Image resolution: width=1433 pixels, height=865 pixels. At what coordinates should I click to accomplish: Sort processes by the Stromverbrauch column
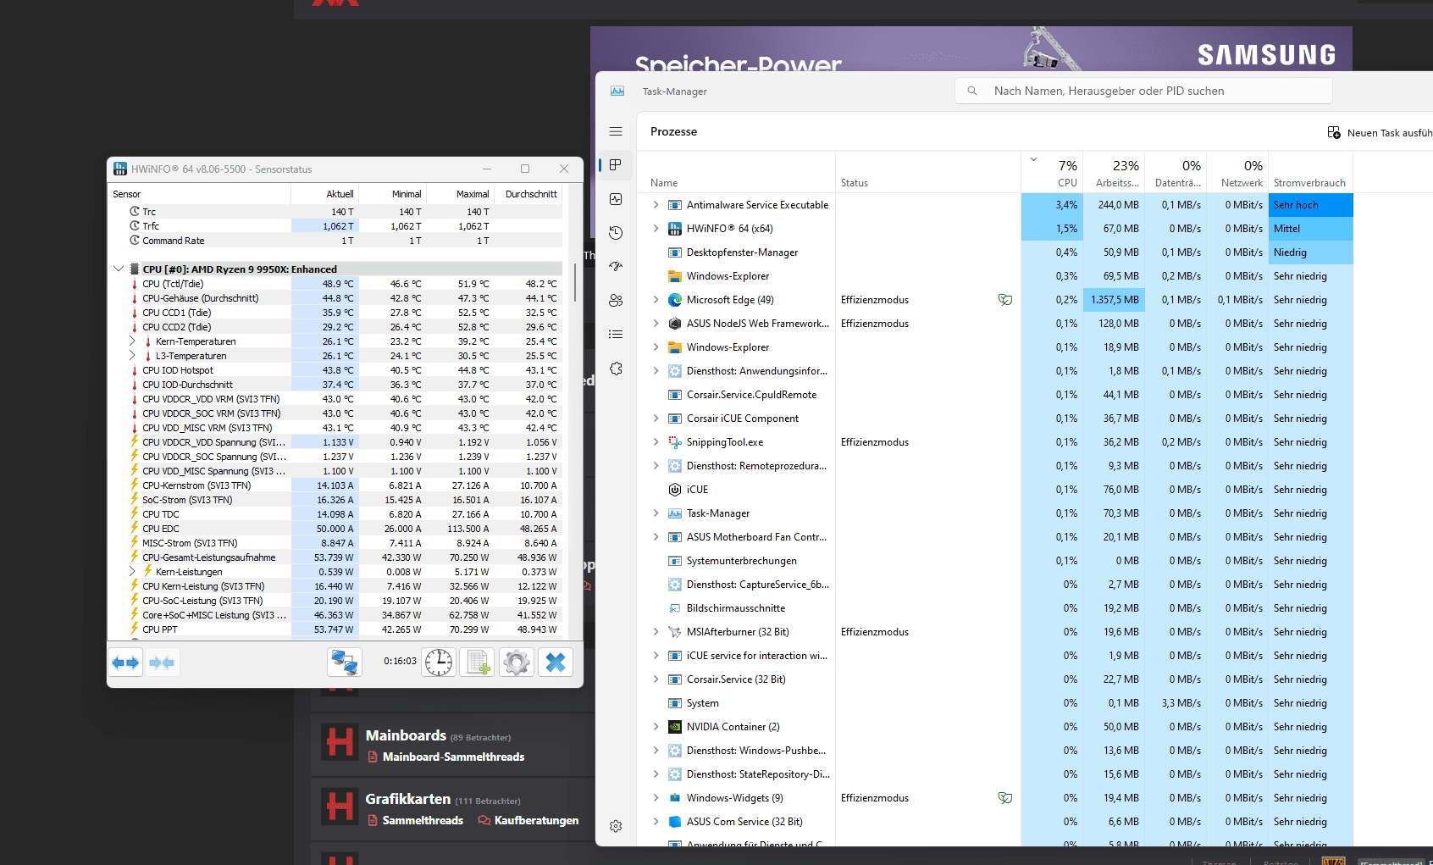[1310, 173]
